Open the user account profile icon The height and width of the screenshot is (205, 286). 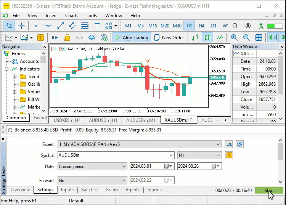pyautogui.click(x=248, y=26)
